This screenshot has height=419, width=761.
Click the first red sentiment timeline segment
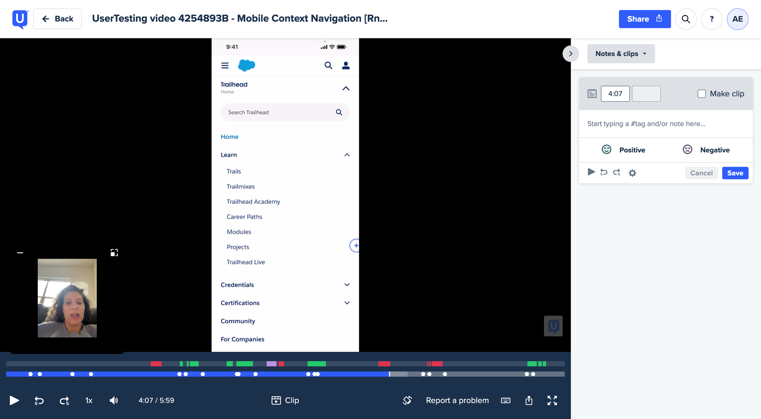pyautogui.click(x=156, y=364)
